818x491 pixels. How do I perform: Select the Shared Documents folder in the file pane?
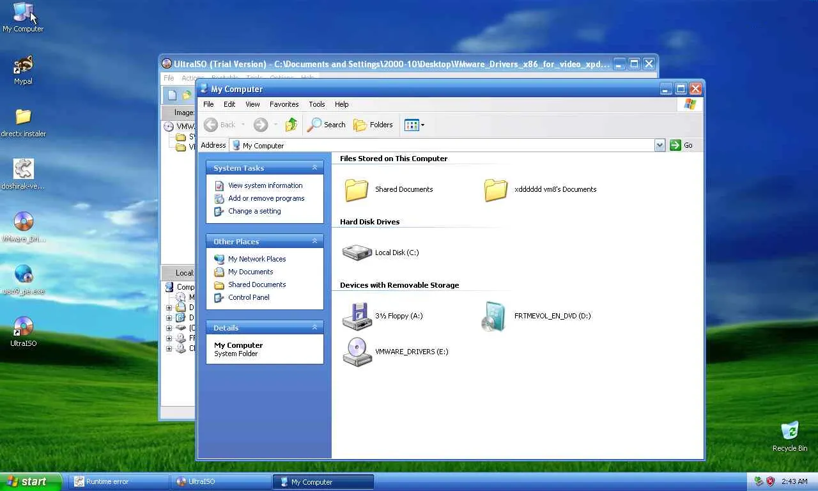[x=389, y=189]
